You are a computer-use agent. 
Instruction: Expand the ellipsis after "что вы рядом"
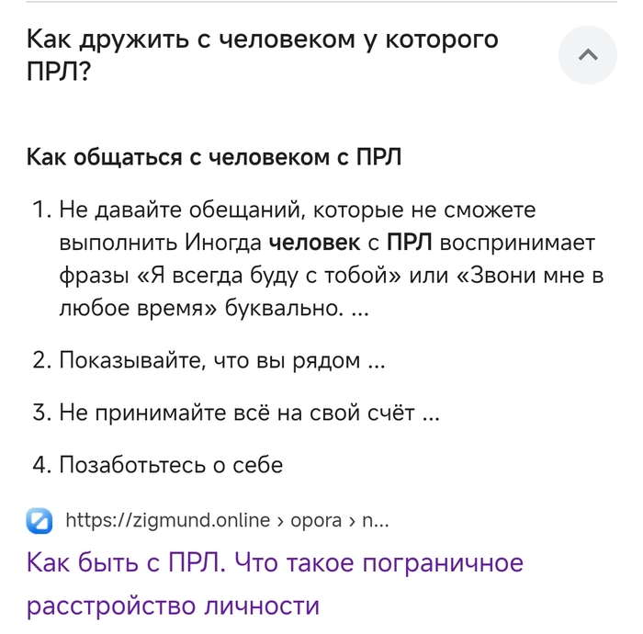click(x=376, y=361)
